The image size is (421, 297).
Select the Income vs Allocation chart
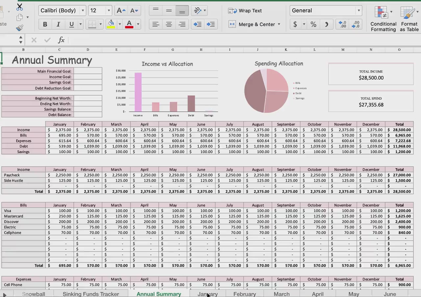tap(167, 89)
